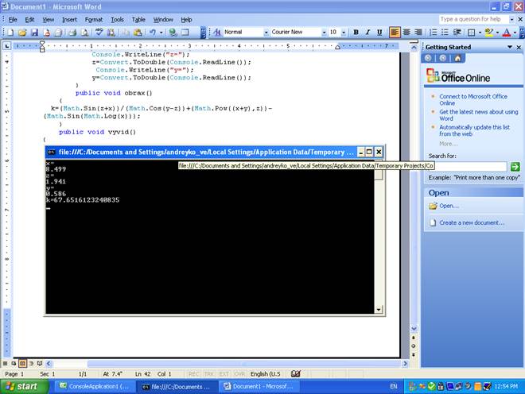Toggle Center paragraph alignment
Image resolution: width=525 pixels, height=394 pixels.
(x=406, y=32)
